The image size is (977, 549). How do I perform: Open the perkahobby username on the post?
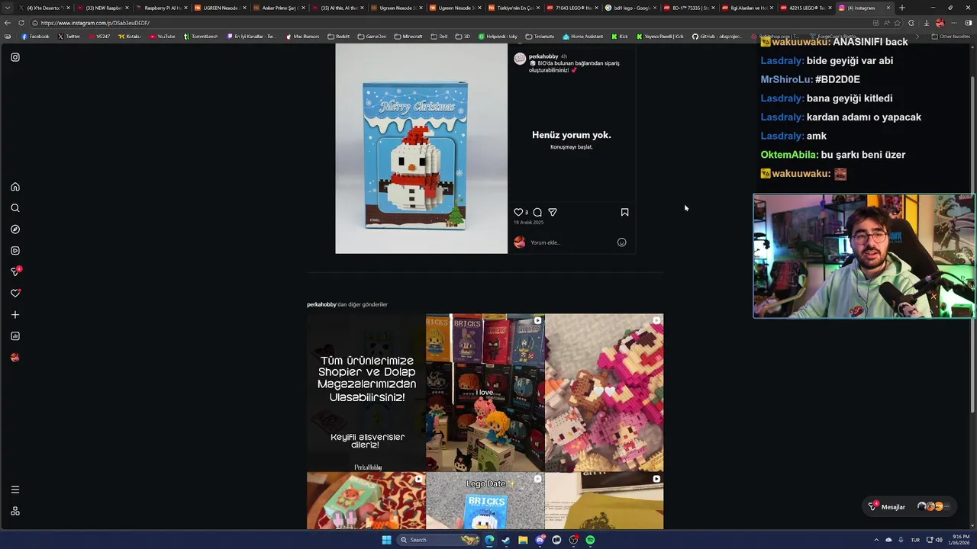coord(543,56)
